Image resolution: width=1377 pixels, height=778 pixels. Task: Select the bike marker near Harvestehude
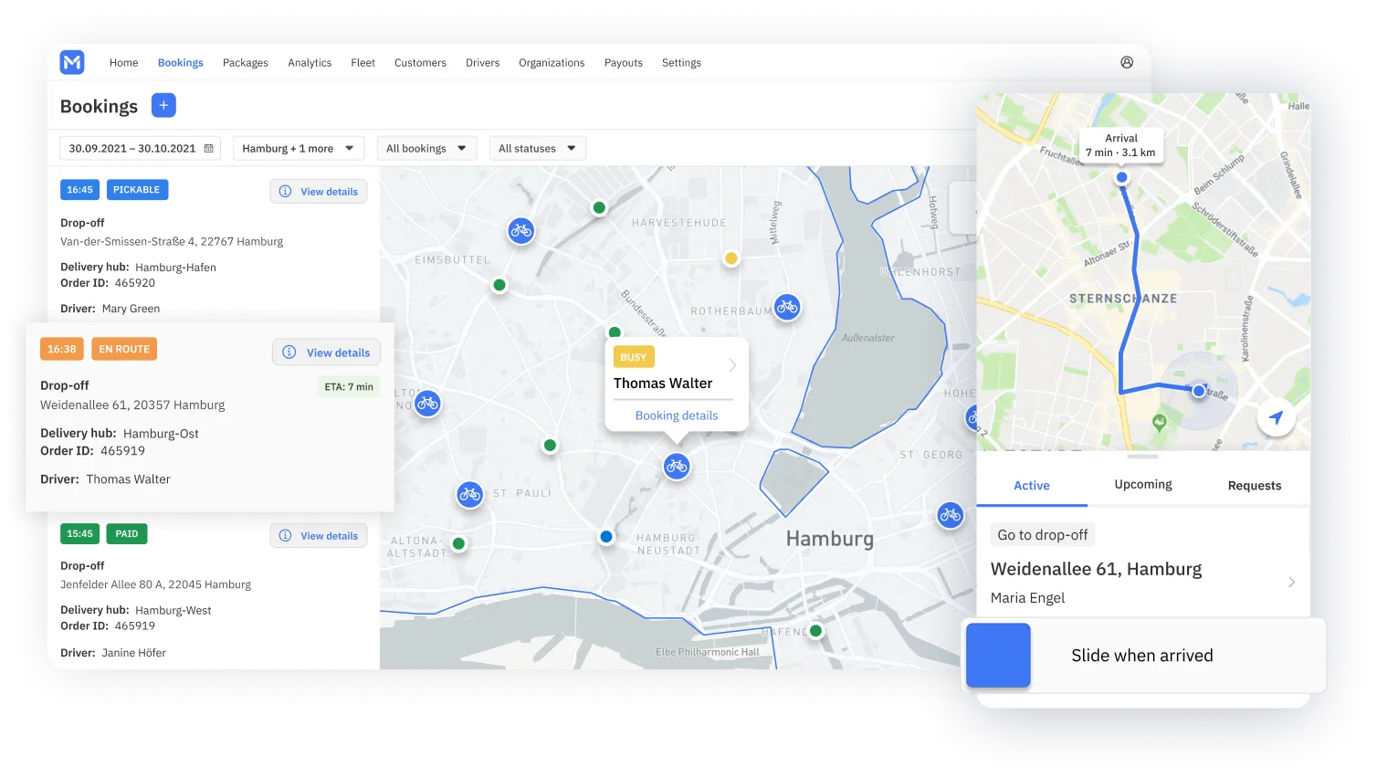[x=520, y=230]
